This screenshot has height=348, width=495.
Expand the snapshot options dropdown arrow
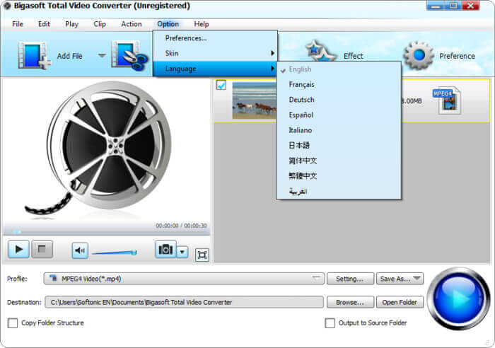coord(182,252)
